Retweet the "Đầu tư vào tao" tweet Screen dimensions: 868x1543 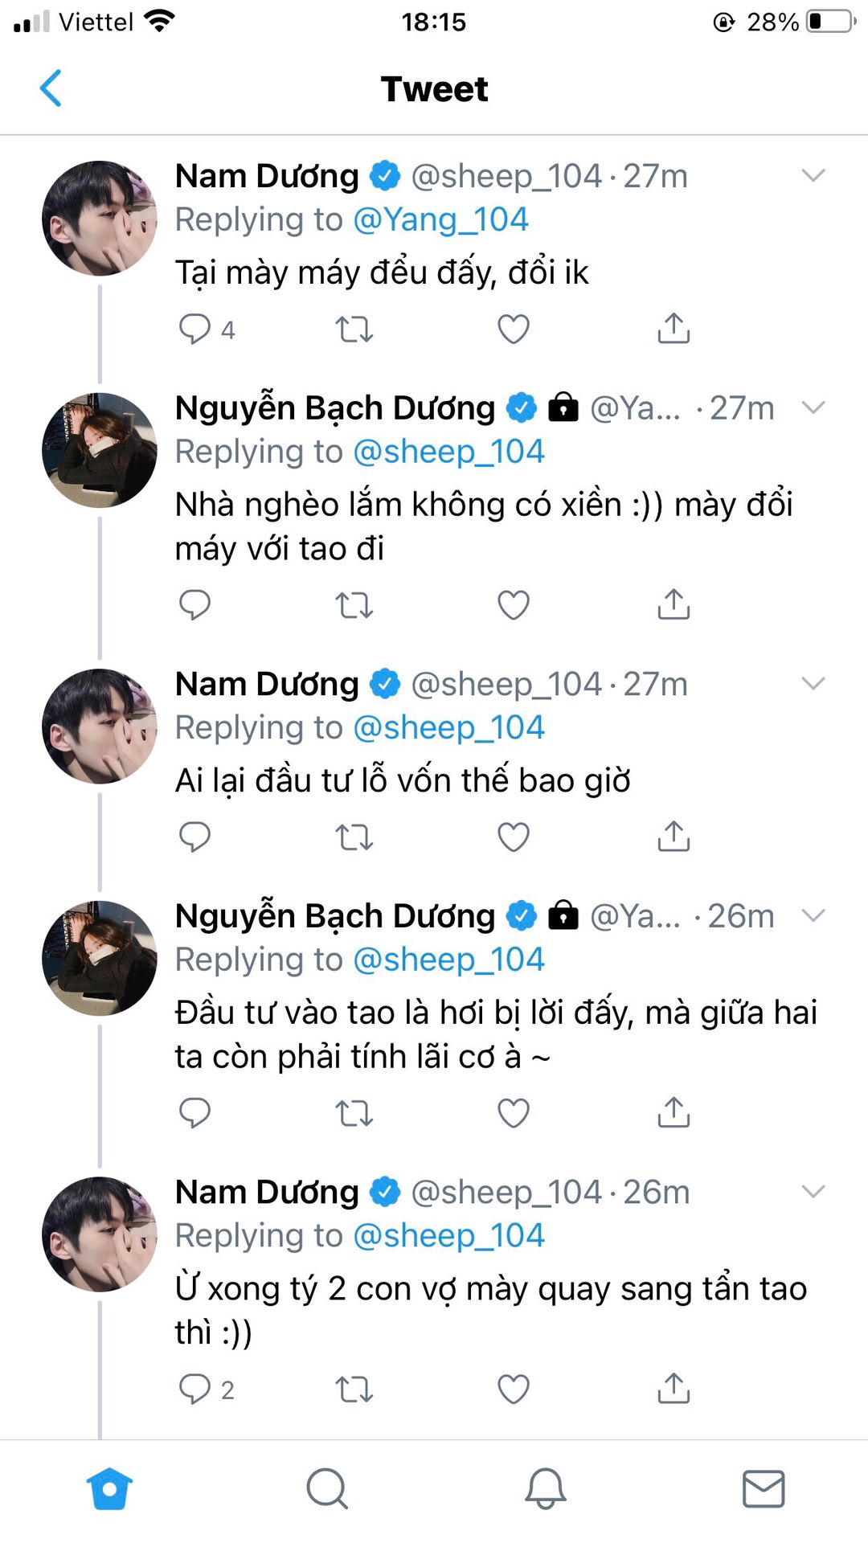354,1113
